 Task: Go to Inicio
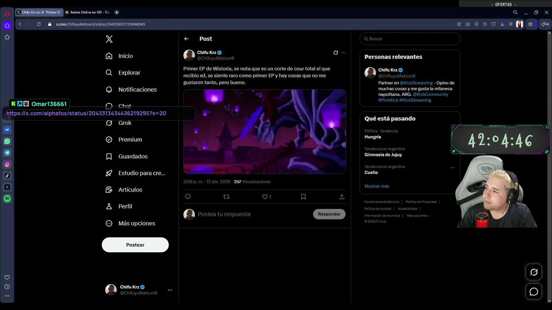point(119,56)
